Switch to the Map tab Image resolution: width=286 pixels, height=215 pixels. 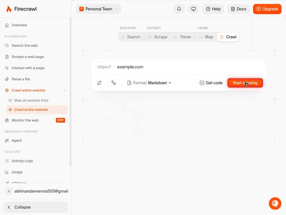[x=206, y=37]
